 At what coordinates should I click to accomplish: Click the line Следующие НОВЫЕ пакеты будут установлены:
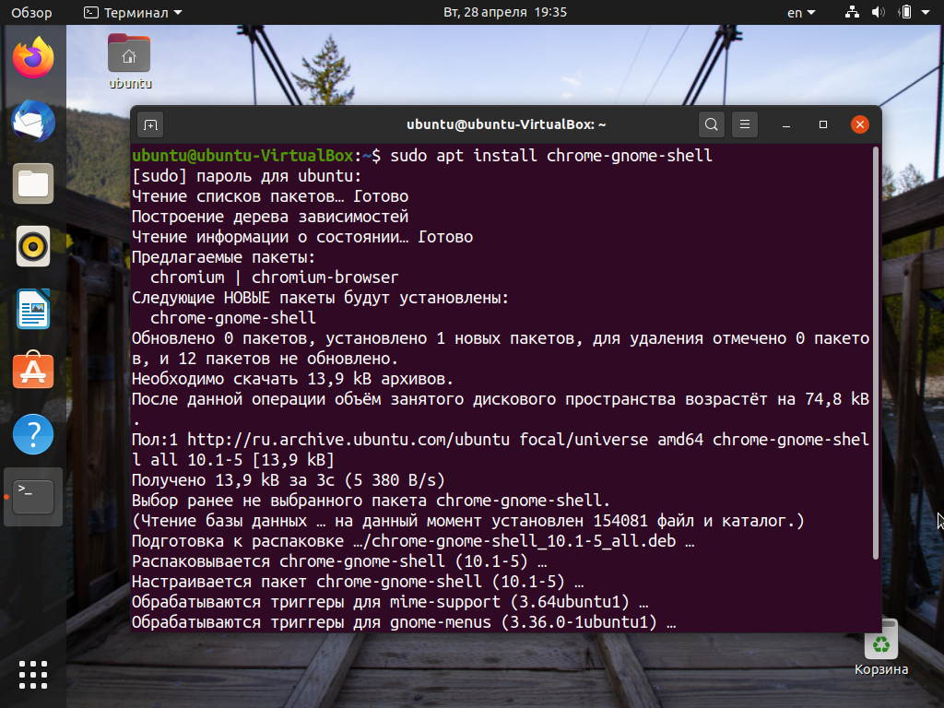pos(320,298)
